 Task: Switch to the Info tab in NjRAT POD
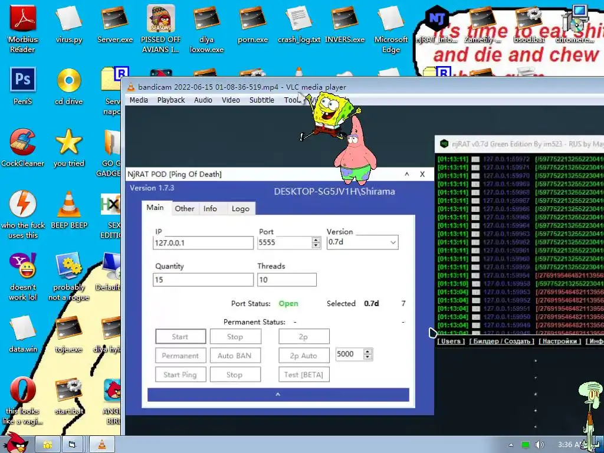click(x=210, y=208)
